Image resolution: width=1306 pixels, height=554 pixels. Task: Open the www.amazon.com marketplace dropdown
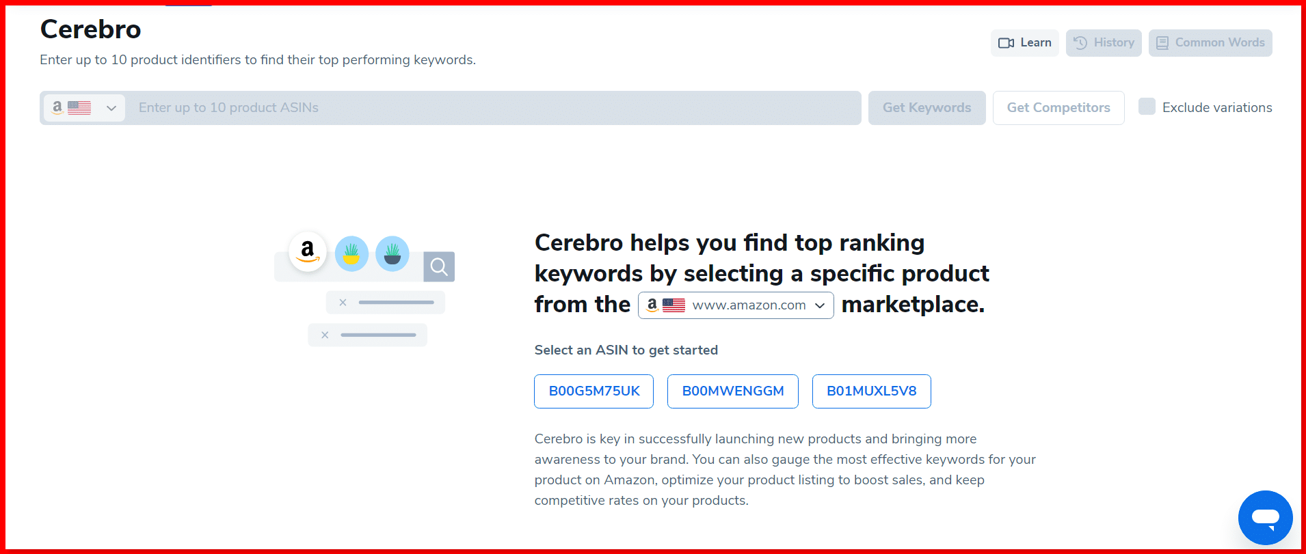(736, 305)
